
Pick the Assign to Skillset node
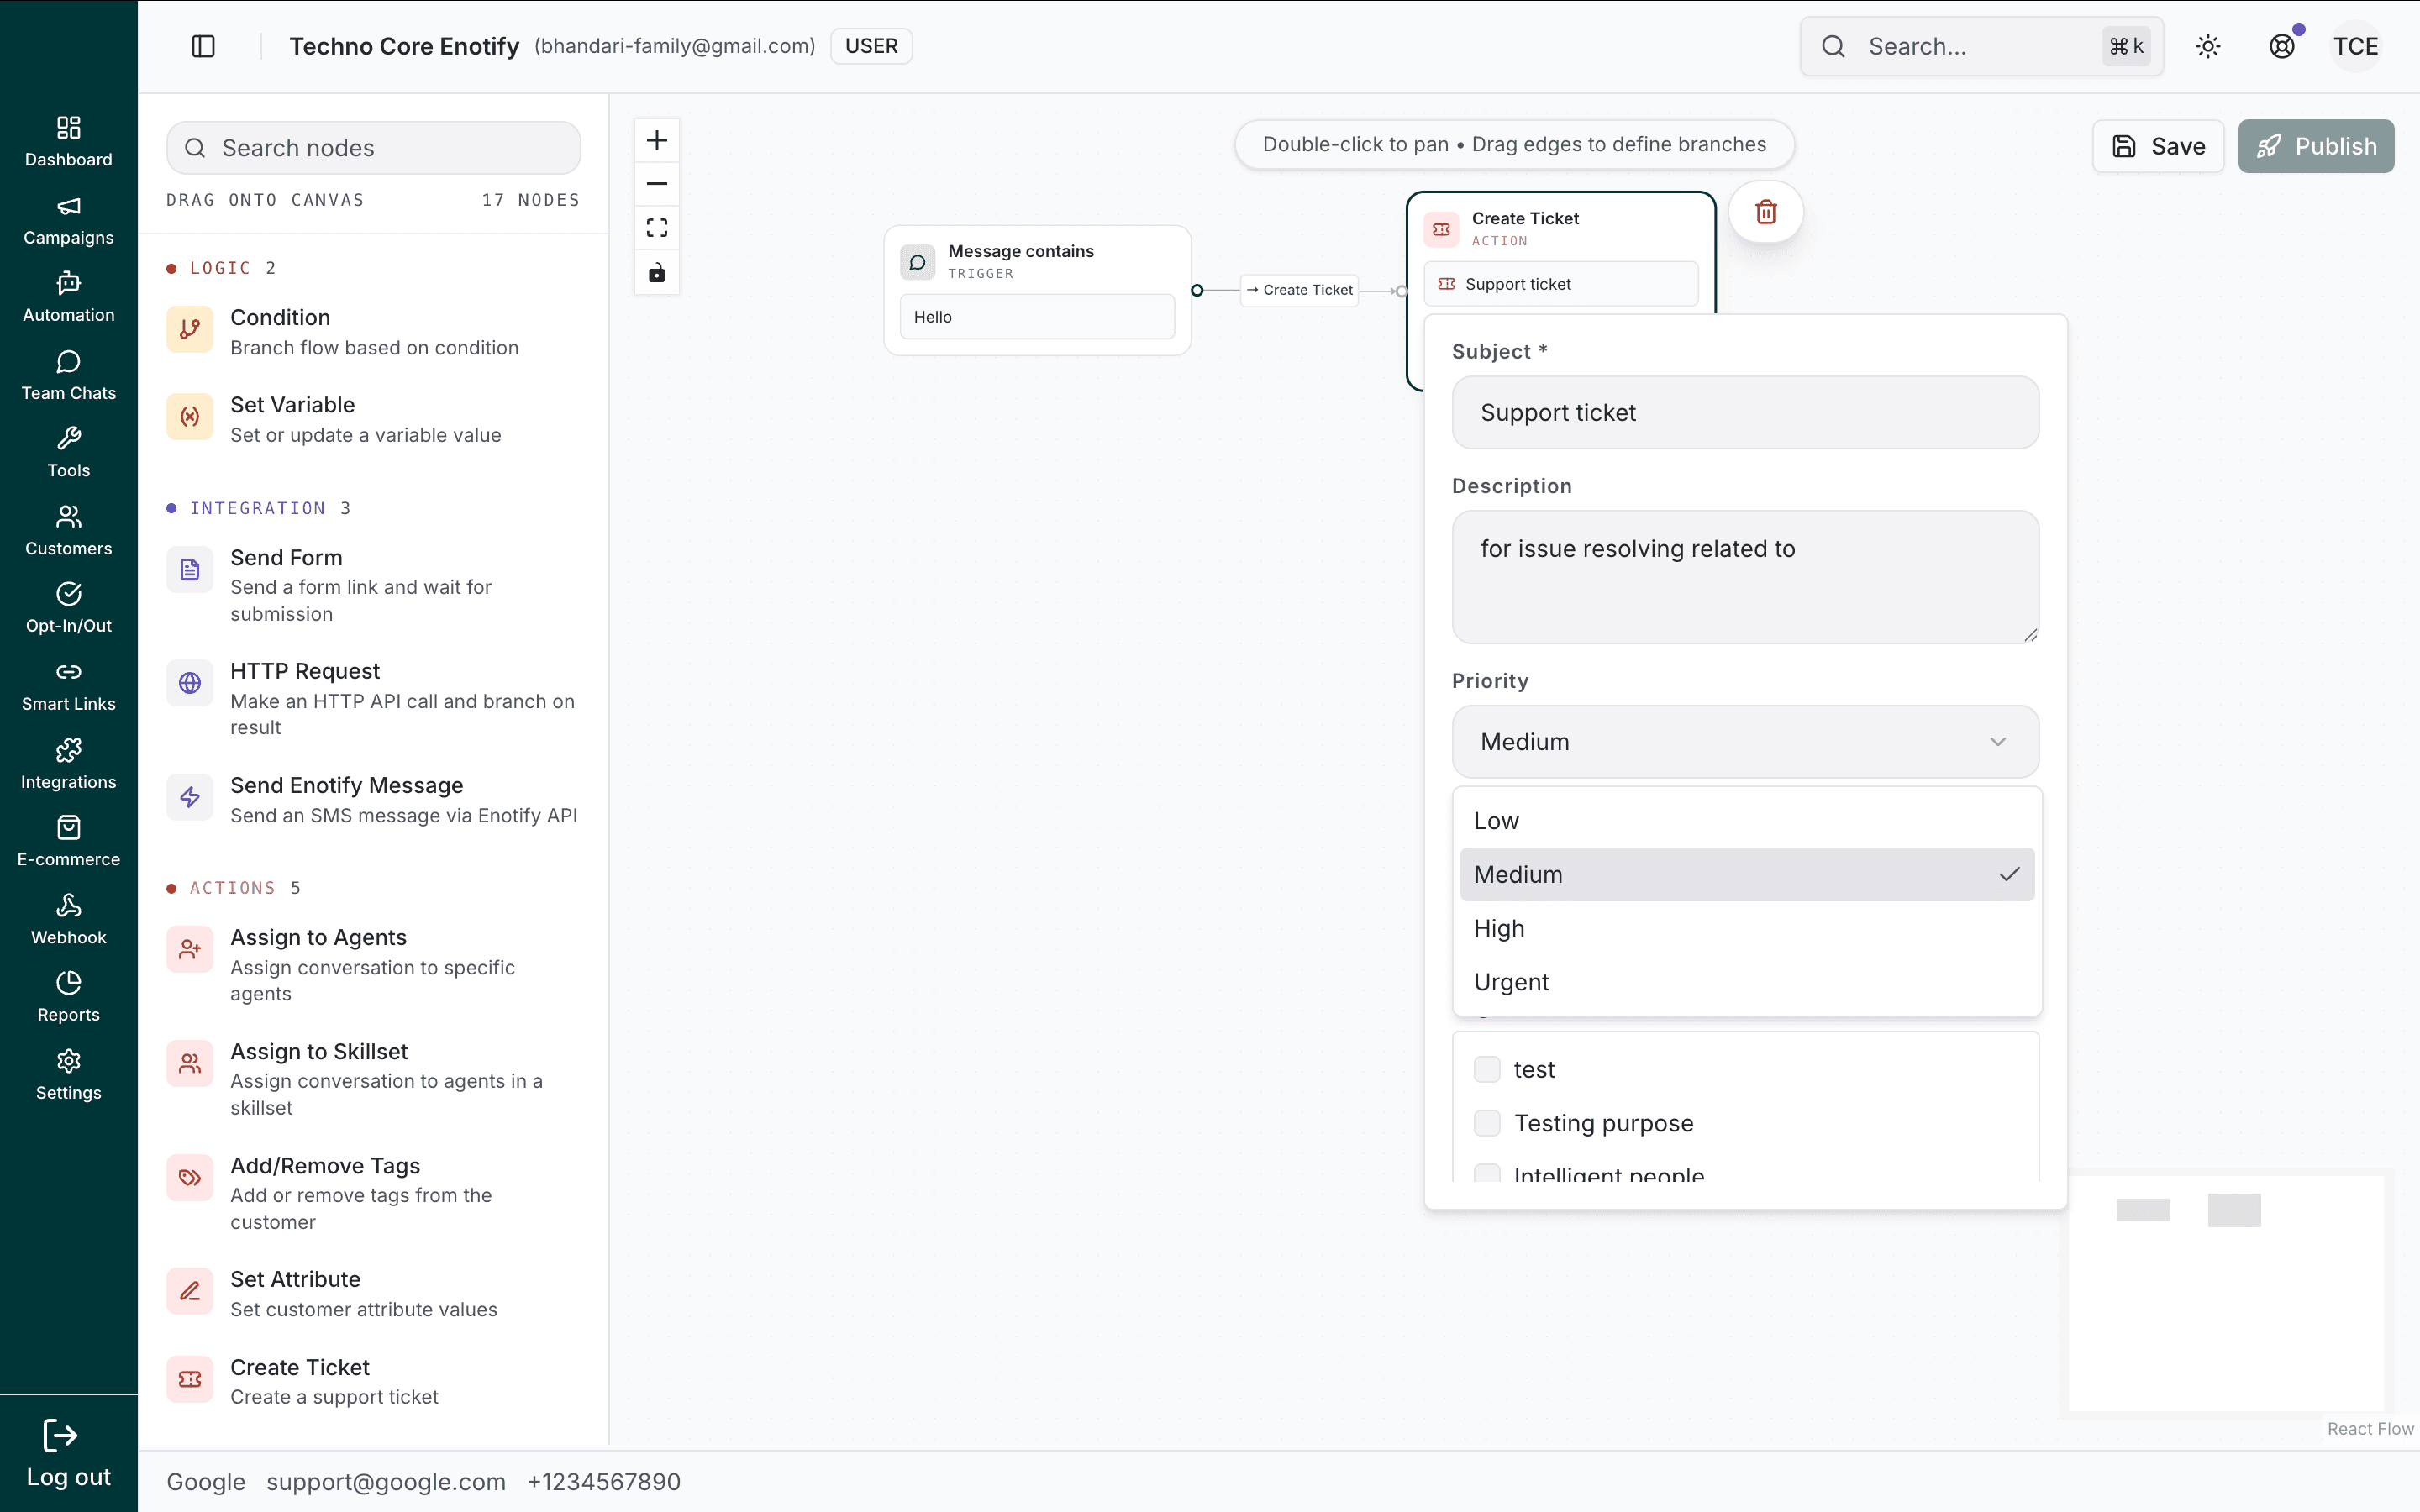(x=373, y=1079)
